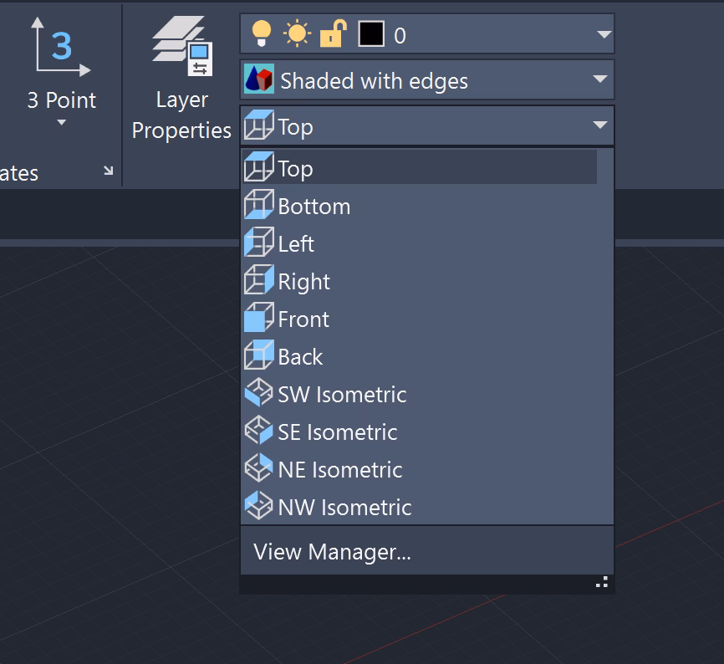Viewport: 724px width, 664px height.
Task: Click the Front view cube icon
Action: click(259, 317)
